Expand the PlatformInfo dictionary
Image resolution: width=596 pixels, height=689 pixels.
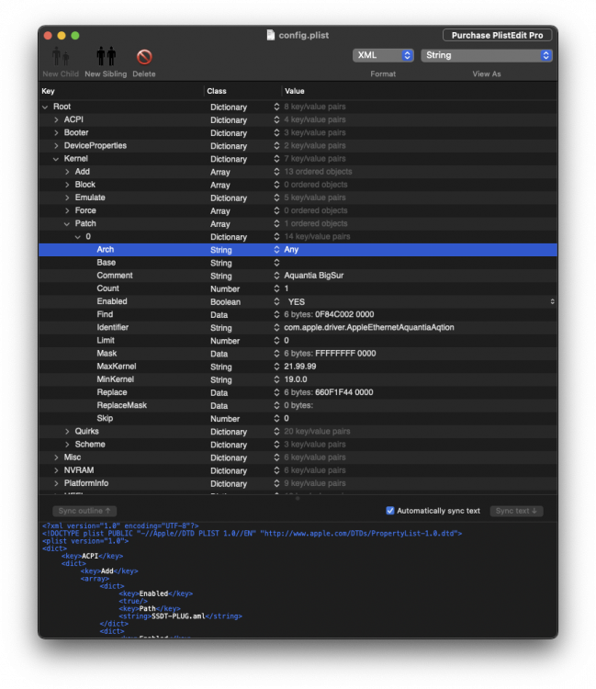click(x=56, y=483)
